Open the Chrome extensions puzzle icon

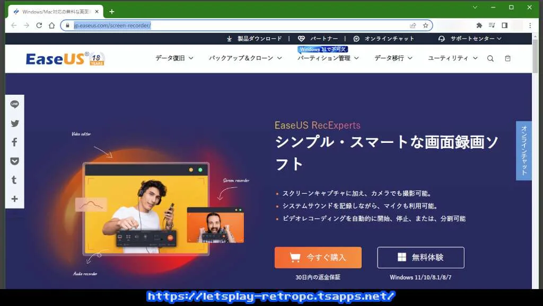click(479, 25)
